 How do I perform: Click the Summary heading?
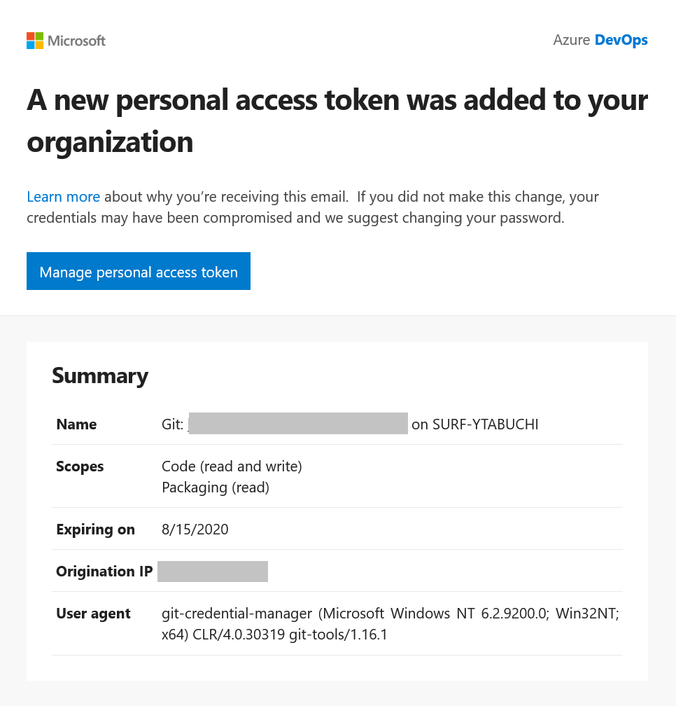[x=100, y=375]
